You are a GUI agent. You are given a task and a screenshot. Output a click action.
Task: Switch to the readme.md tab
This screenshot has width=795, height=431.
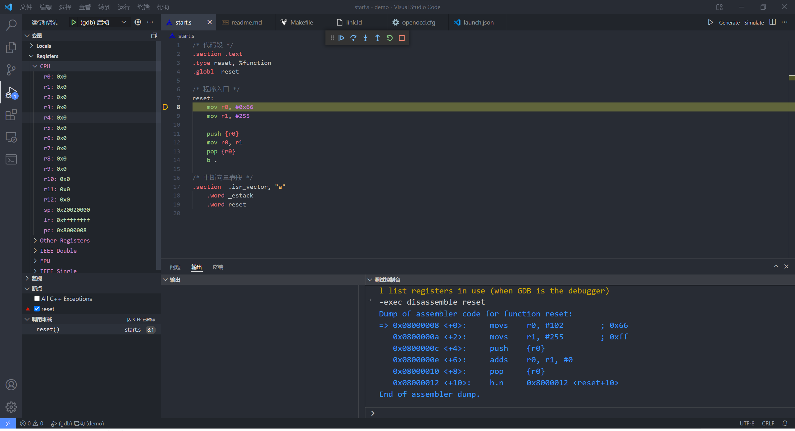(246, 22)
